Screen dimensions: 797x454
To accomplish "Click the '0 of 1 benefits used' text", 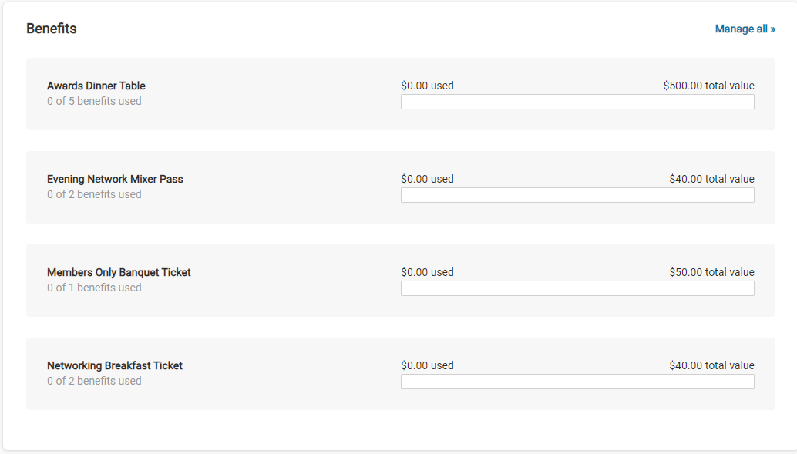I will (94, 288).
